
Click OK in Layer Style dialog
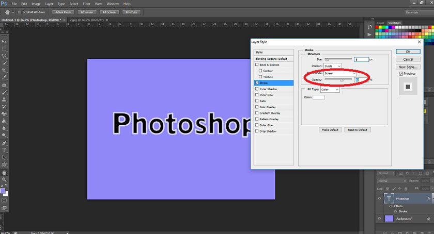pyautogui.click(x=408, y=52)
